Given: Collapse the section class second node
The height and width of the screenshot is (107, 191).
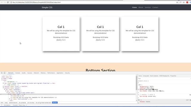Looking at the screenshot, I should pos(3,88).
